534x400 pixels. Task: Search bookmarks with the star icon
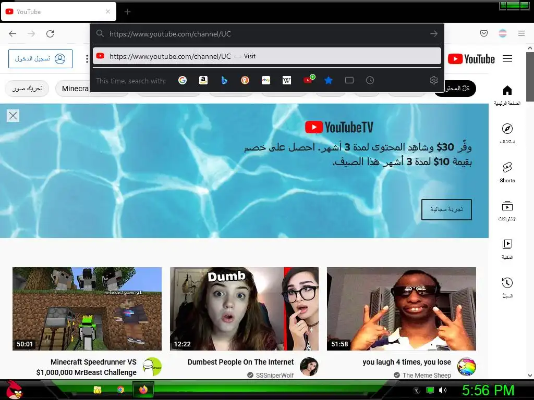tap(329, 80)
